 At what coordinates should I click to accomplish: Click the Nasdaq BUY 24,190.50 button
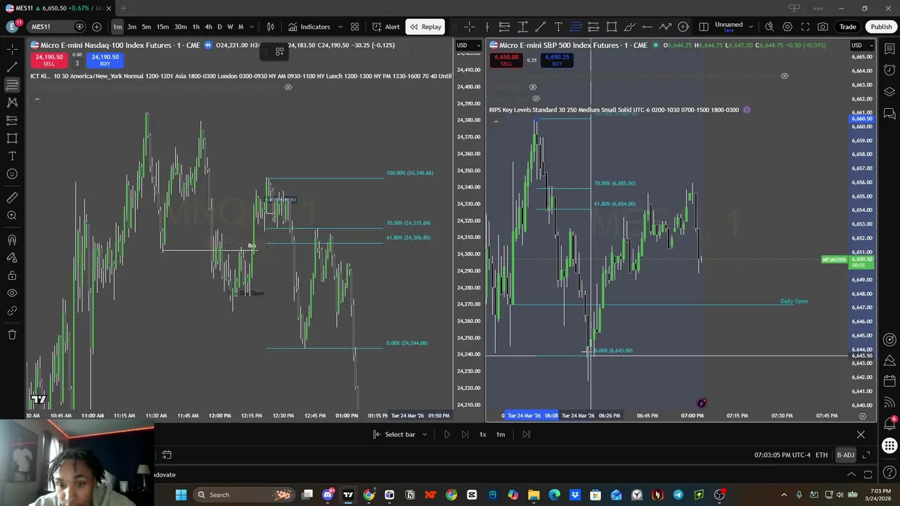coord(105,60)
